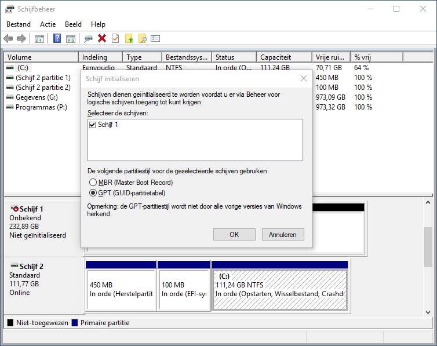Click the Schijf 1 red error disk icon
The height and width of the screenshot is (346, 437).
(x=14, y=209)
